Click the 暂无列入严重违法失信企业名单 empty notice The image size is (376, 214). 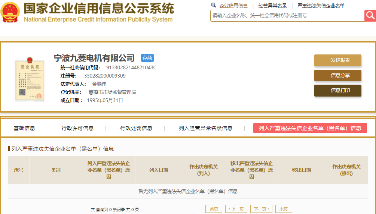click(x=188, y=191)
